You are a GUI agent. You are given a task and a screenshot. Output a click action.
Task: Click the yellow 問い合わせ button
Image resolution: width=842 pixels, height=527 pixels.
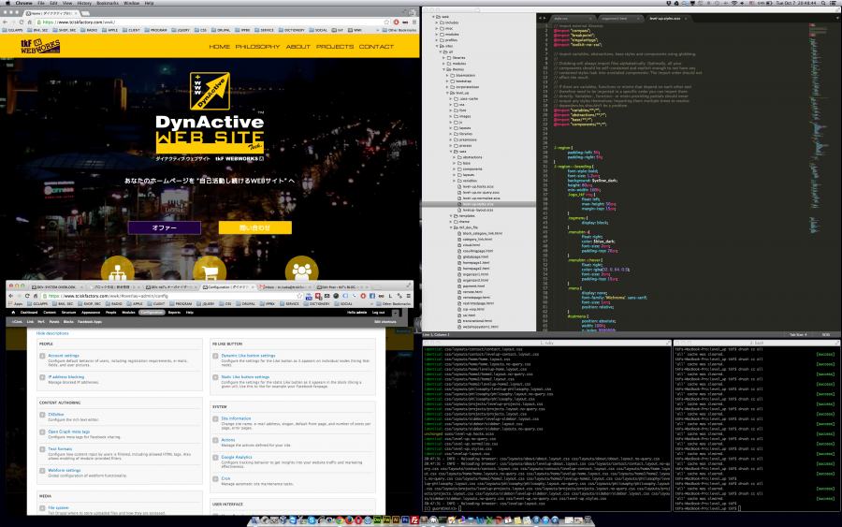pos(255,227)
